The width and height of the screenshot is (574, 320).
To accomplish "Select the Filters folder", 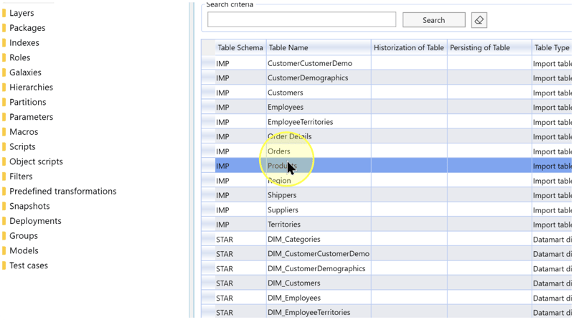I will point(21,177).
